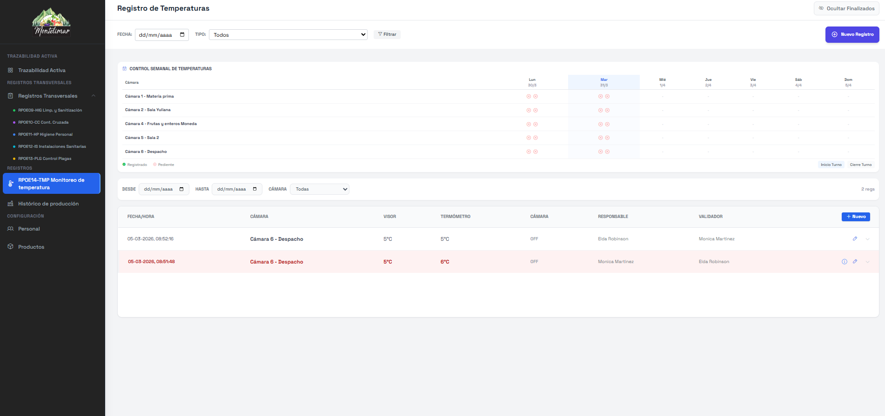Image resolution: width=885 pixels, height=416 pixels.
Task: Open RPOE13-PLG Control Plagas
Action: (45, 158)
